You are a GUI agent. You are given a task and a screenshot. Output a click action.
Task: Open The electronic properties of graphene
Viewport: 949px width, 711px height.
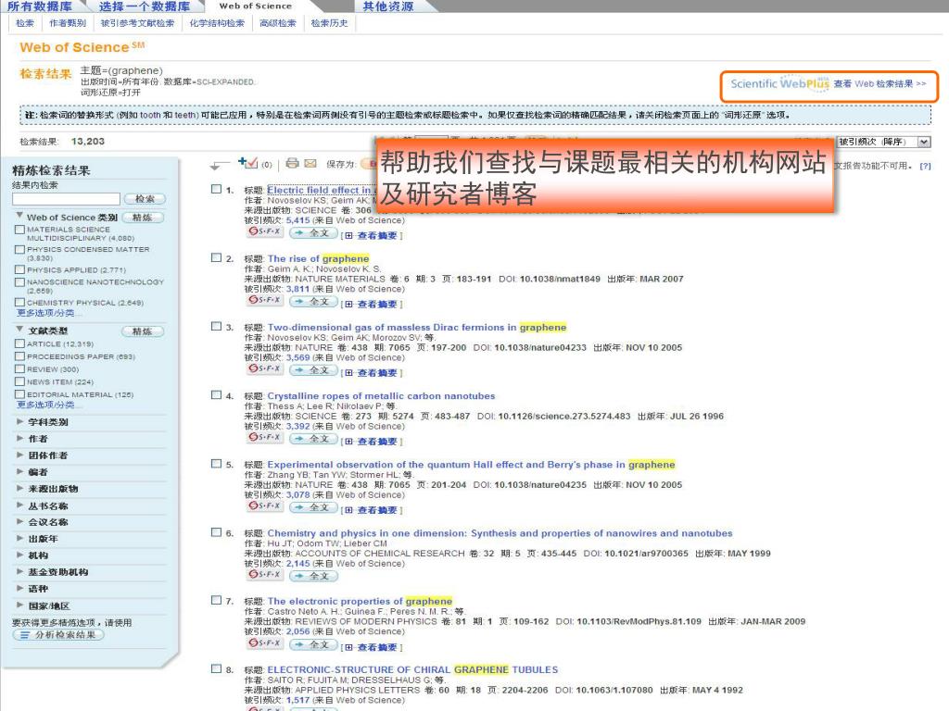pos(360,601)
